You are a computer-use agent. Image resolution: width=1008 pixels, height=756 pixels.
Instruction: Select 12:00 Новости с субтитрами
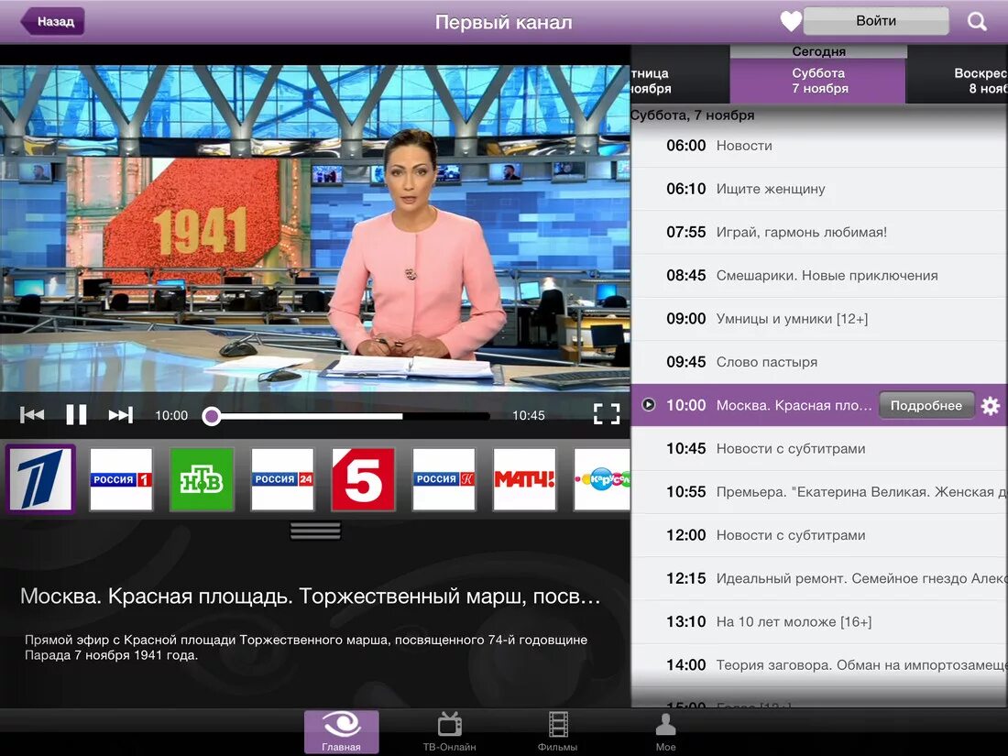[x=819, y=535]
